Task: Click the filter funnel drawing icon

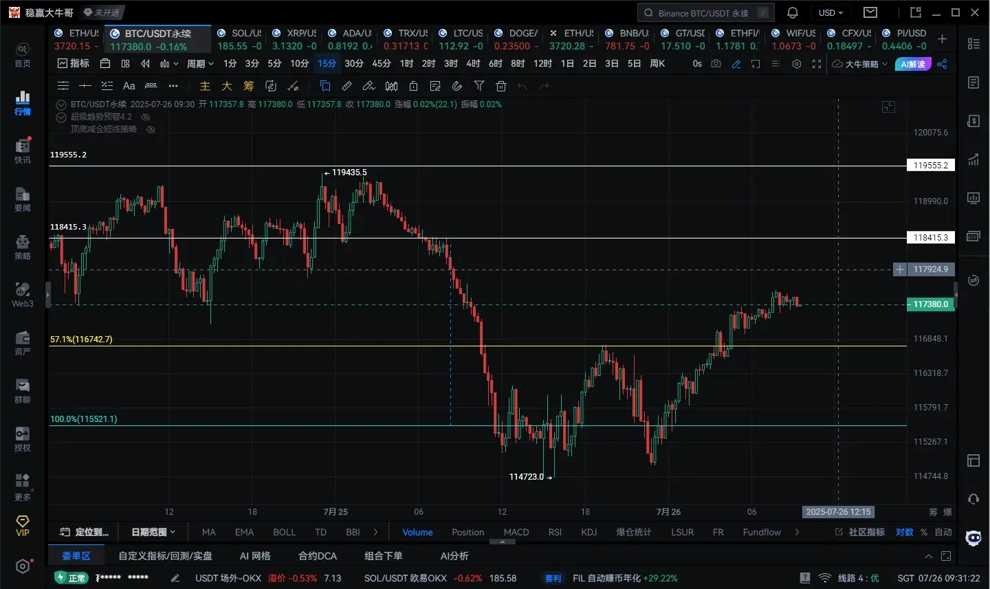Action: pos(479,86)
